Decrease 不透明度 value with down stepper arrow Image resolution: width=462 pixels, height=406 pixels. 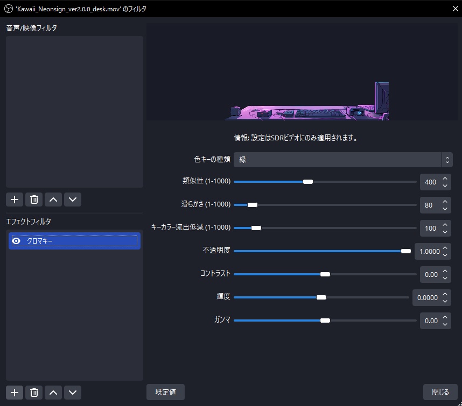pyautogui.click(x=446, y=254)
